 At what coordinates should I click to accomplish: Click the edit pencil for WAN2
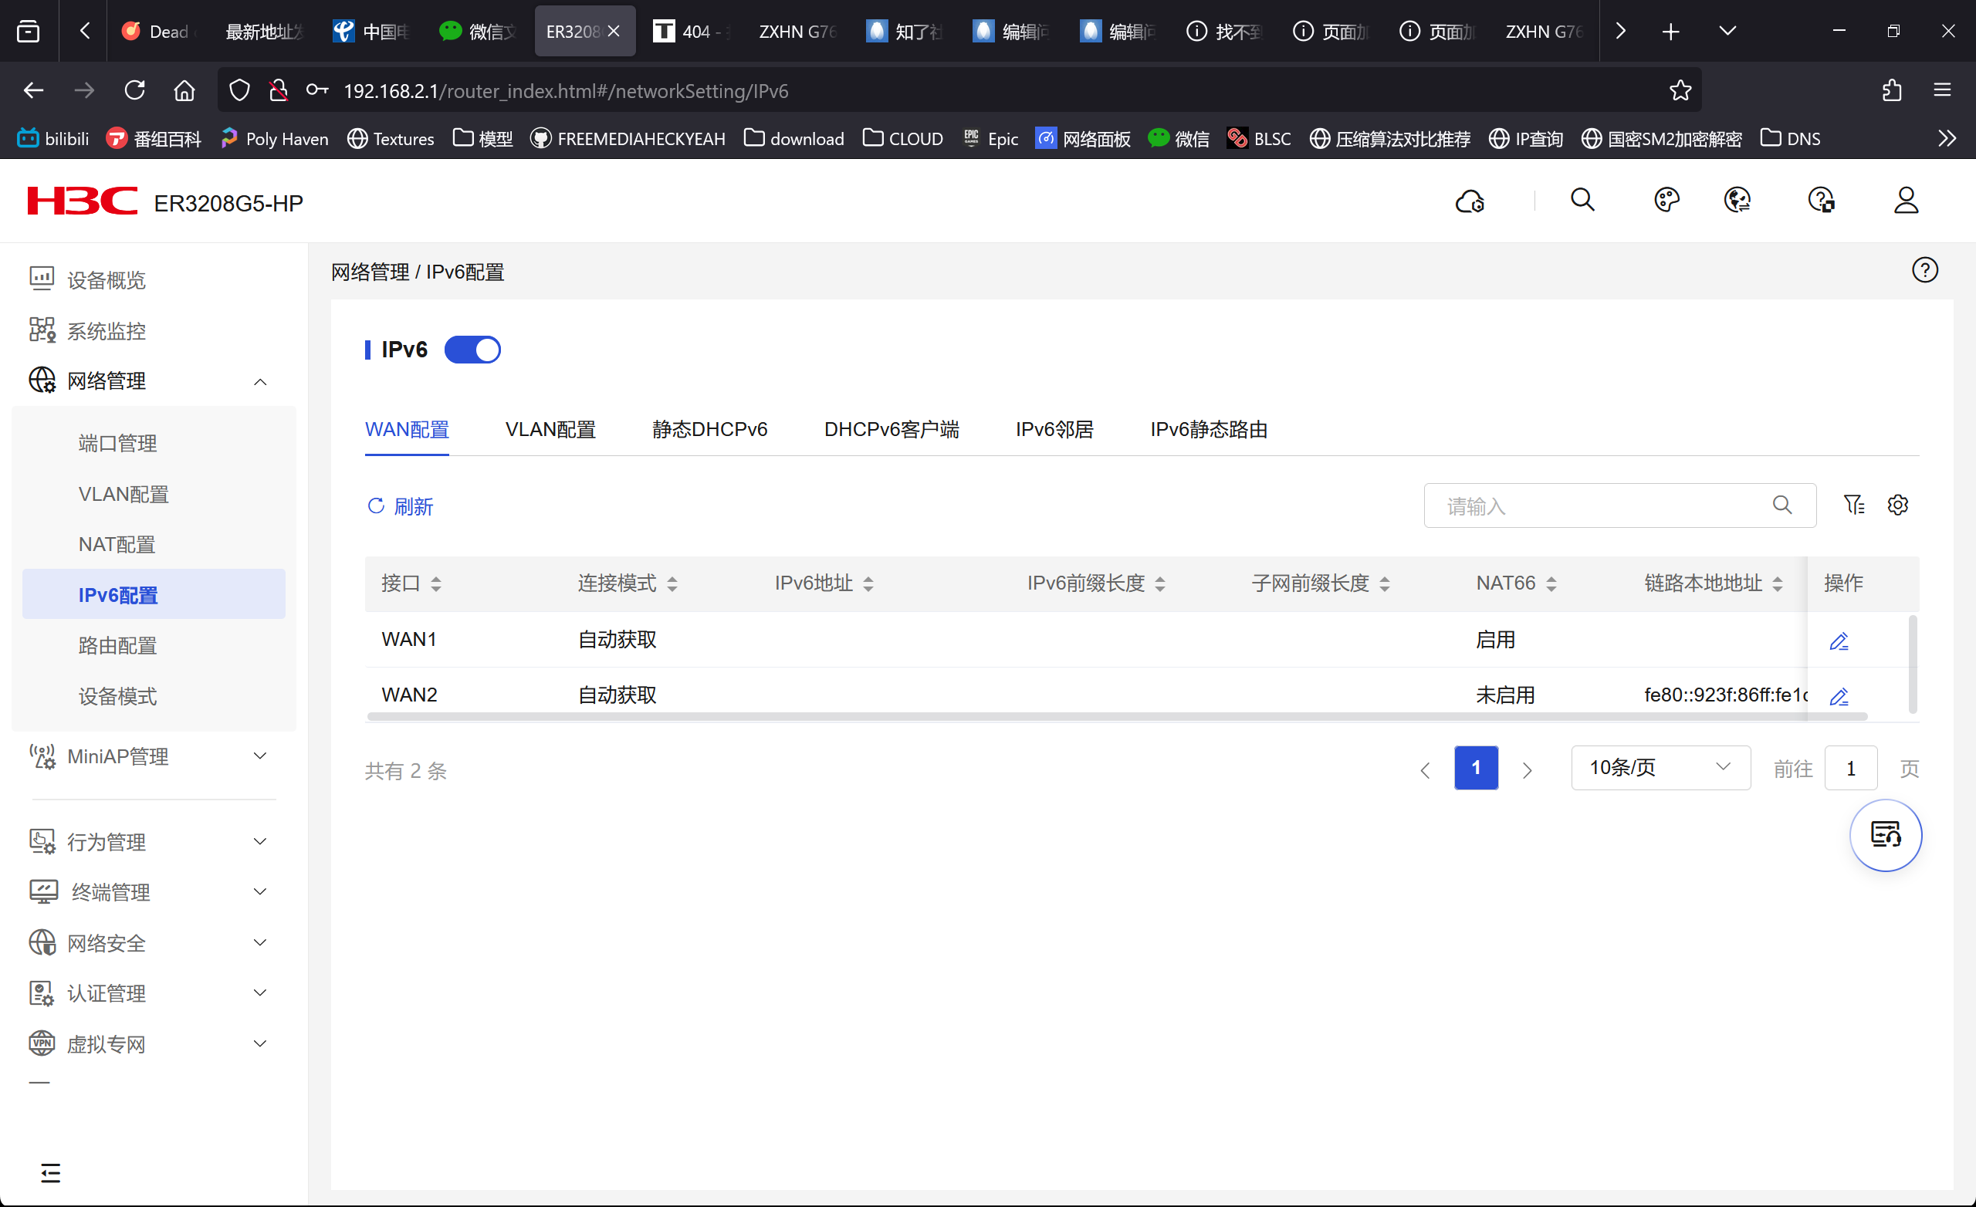pos(1839,695)
